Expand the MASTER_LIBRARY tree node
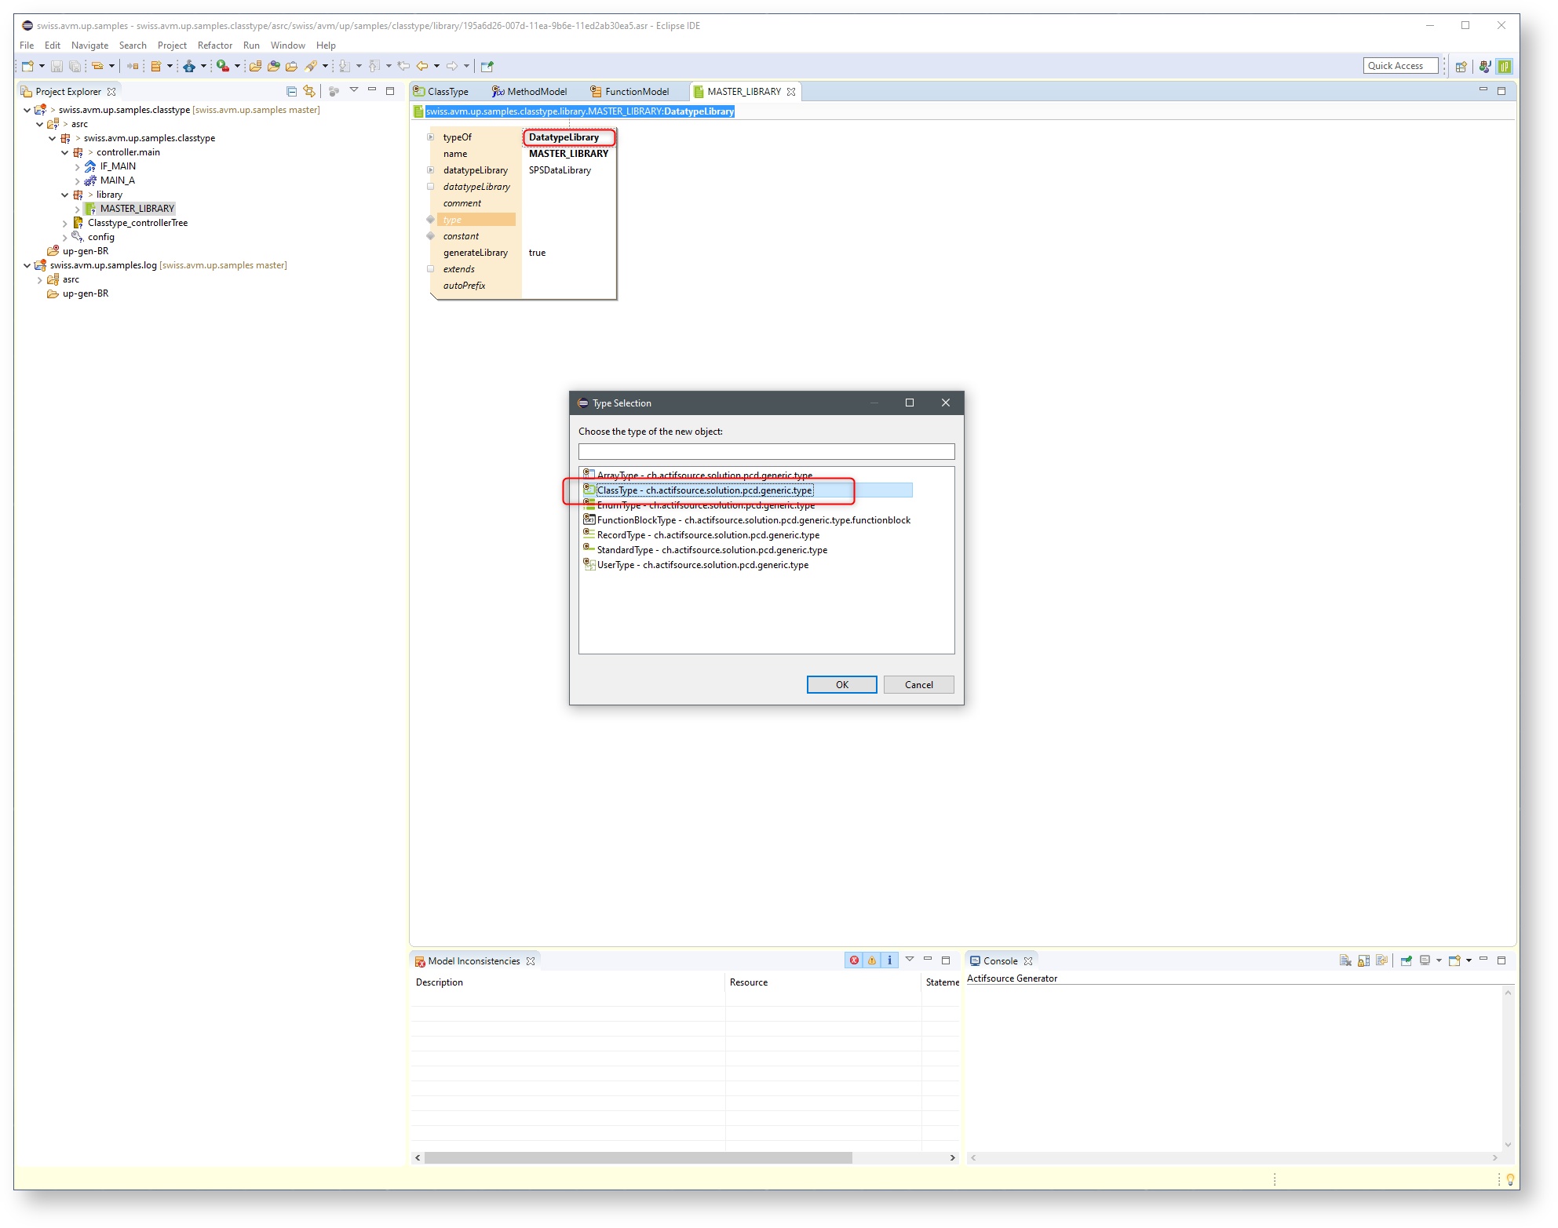Screen dimensions: 1558x1228 77,209
